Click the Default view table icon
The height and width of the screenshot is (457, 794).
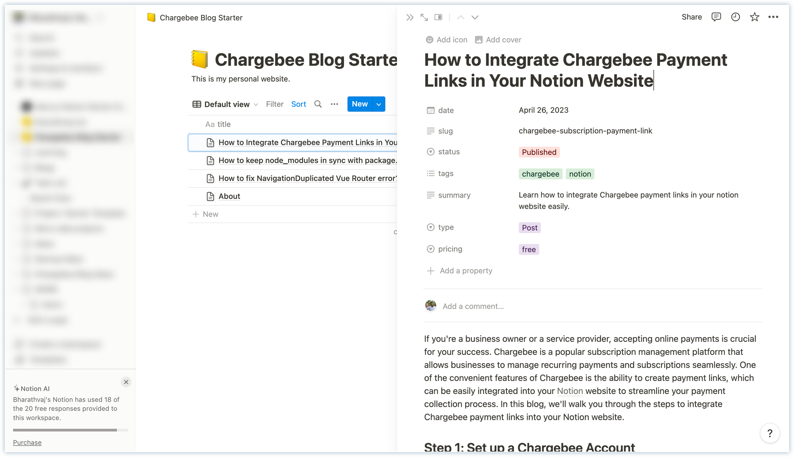(x=197, y=104)
